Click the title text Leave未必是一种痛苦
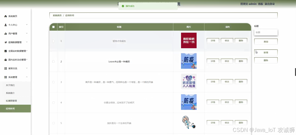This screenshot has width=296, height=135. click(x=119, y=62)
